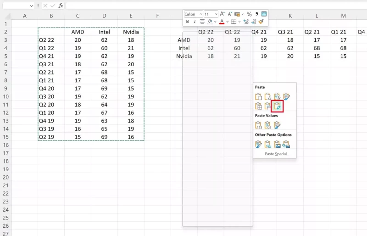This screenshot has width=367, height=236.
Task: Toggle Bold formatting in mini toolbar
Action: [x=188, y=21]
